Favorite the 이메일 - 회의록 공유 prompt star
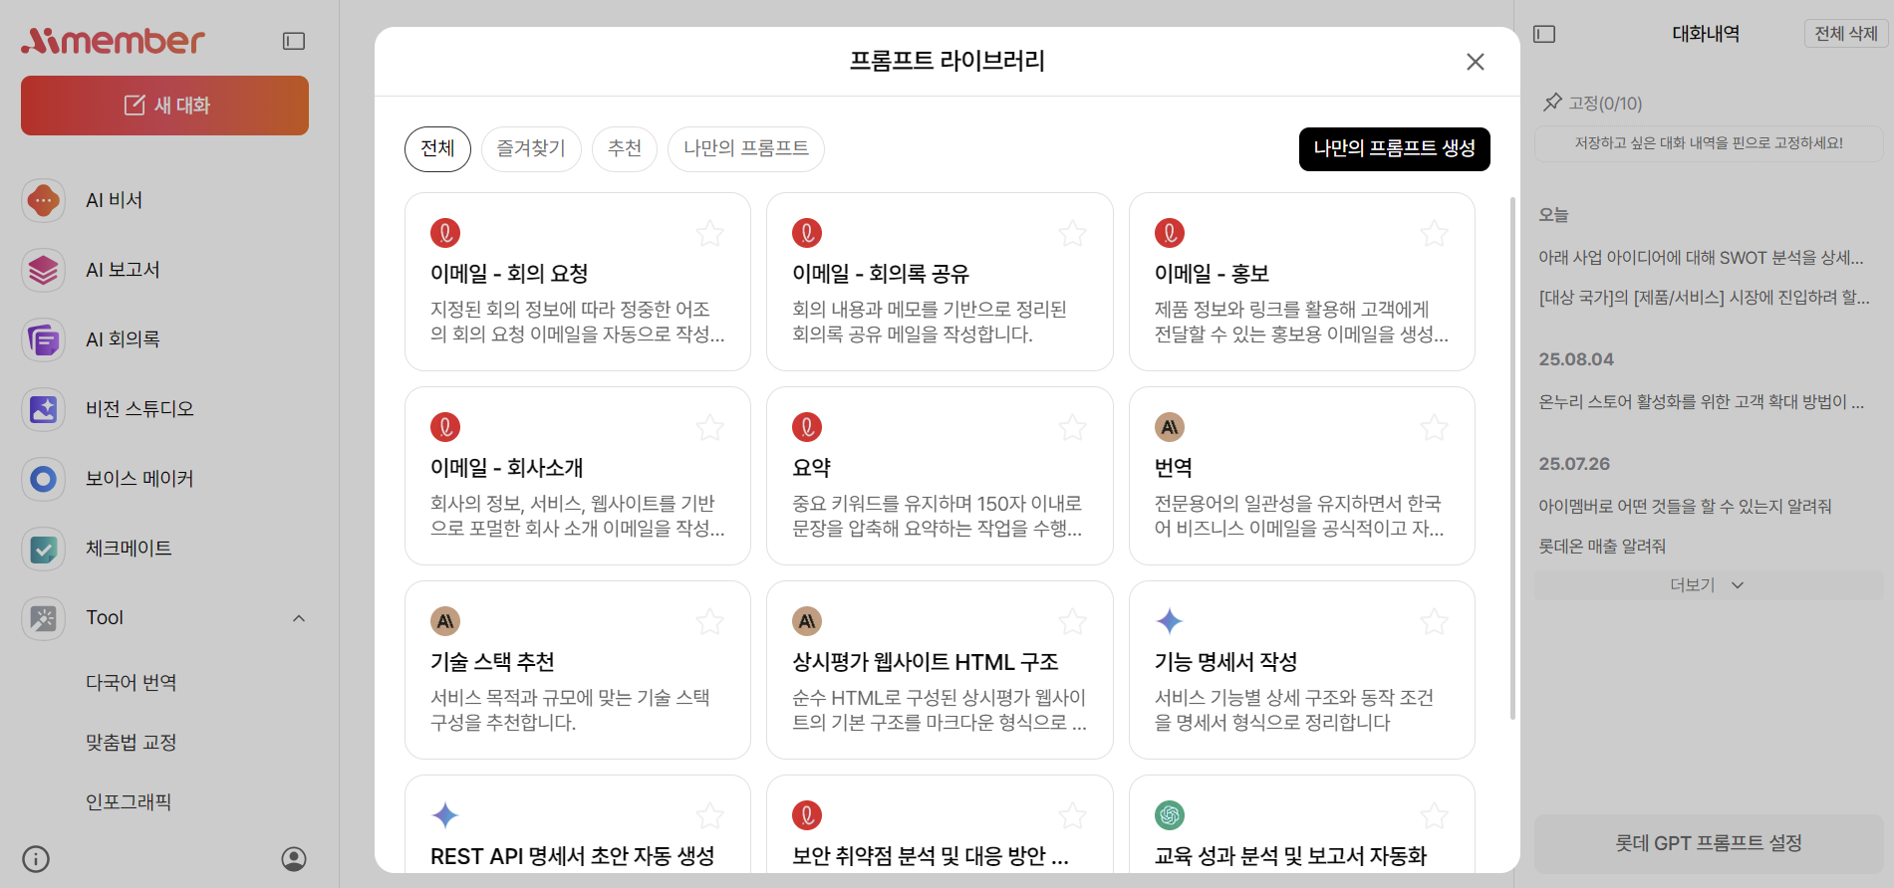The height and width of the screenshot is (888, 1894). coord(1072,233)
